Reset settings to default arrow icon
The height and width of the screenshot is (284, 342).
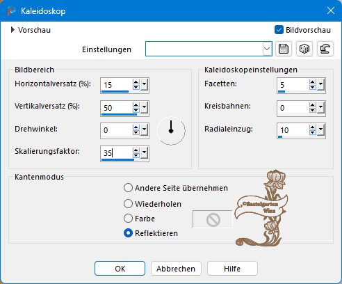point(325,49)
